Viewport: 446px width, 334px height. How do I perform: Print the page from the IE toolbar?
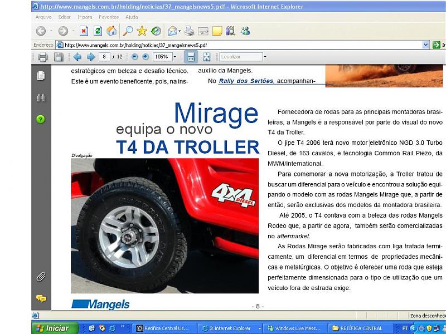[x=189, y=31]
